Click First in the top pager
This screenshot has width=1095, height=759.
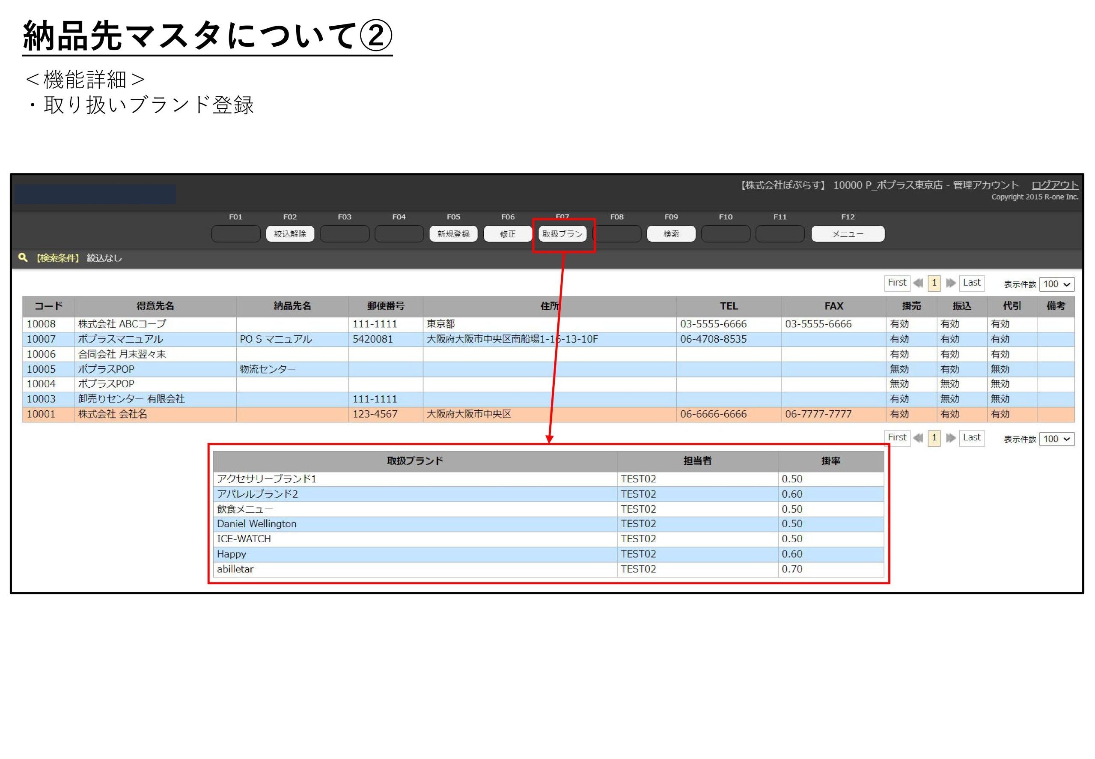click(x=897, y=283)
